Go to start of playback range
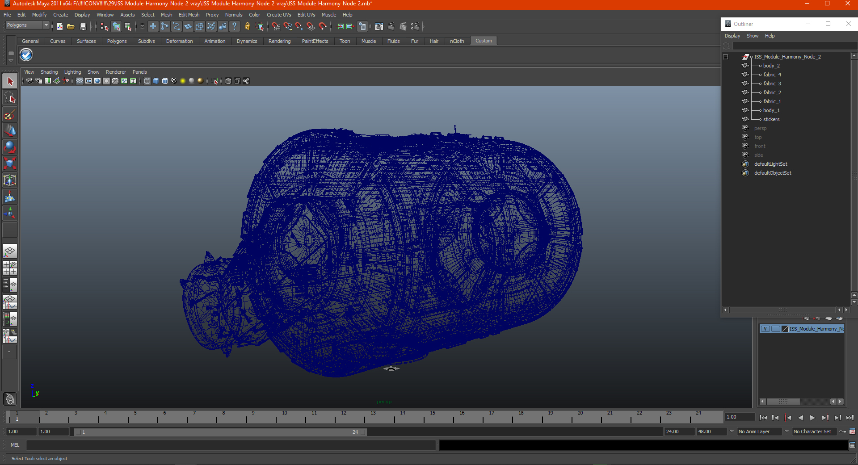 [763, 418]
